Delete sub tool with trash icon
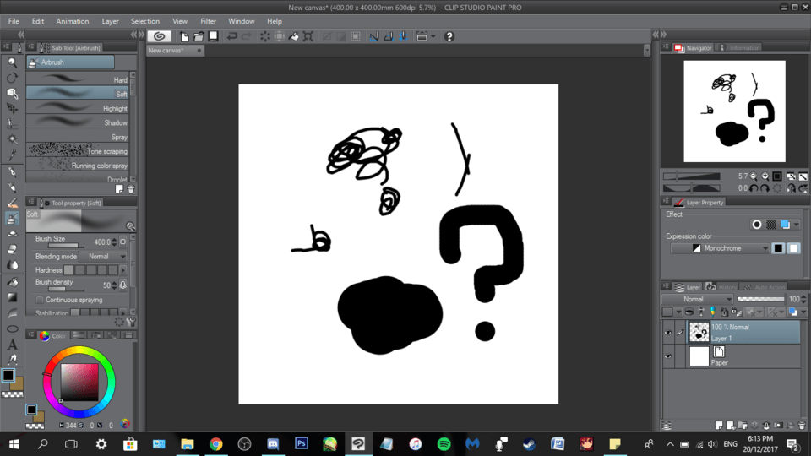This screenshot has height=456, width=811. (x=131, y=190)
